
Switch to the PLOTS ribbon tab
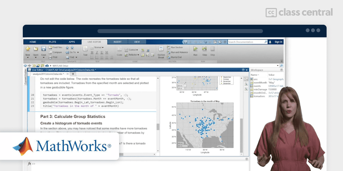[53, 42]
